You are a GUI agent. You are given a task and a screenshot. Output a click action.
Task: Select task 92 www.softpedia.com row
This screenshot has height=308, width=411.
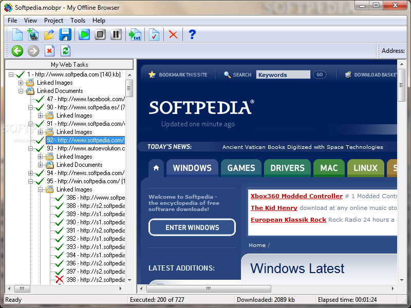click(85, 140)
